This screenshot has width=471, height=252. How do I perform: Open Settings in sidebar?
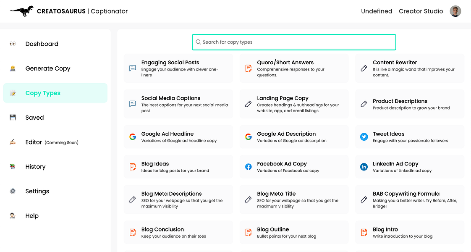click(55, 191)
